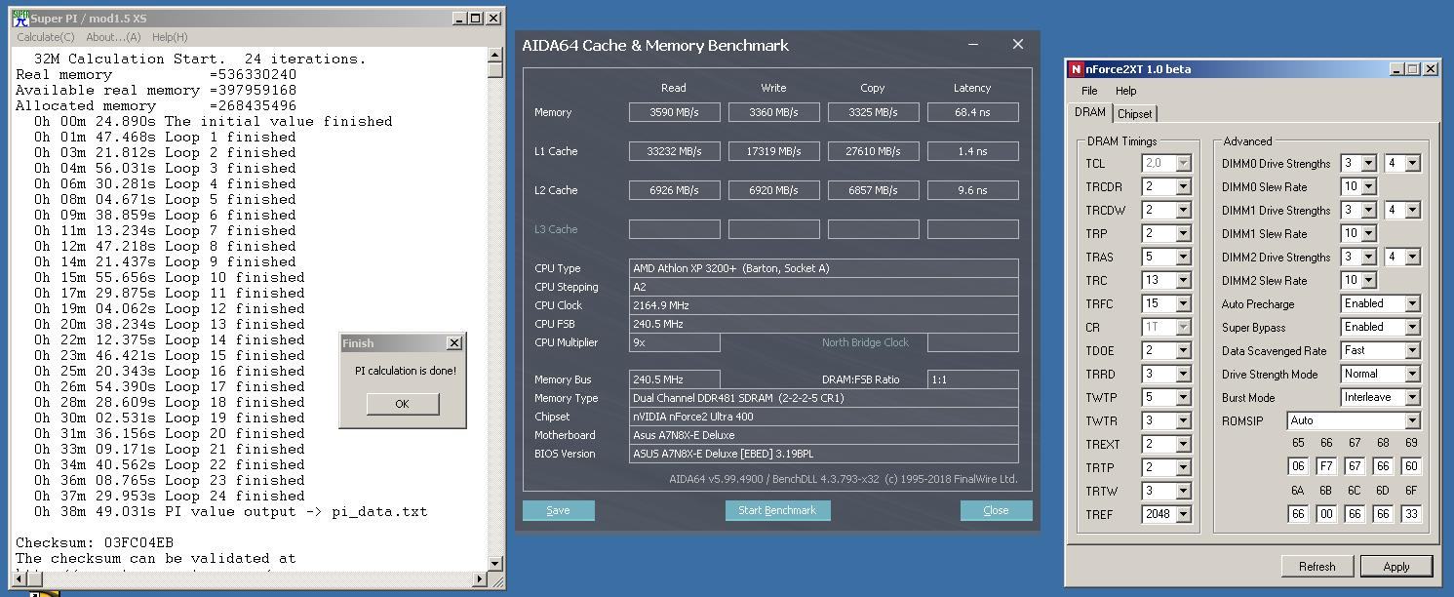Screen dimensions: 1454x597
Task: Open Help(H) menu in Super PI
Action: 170,37
